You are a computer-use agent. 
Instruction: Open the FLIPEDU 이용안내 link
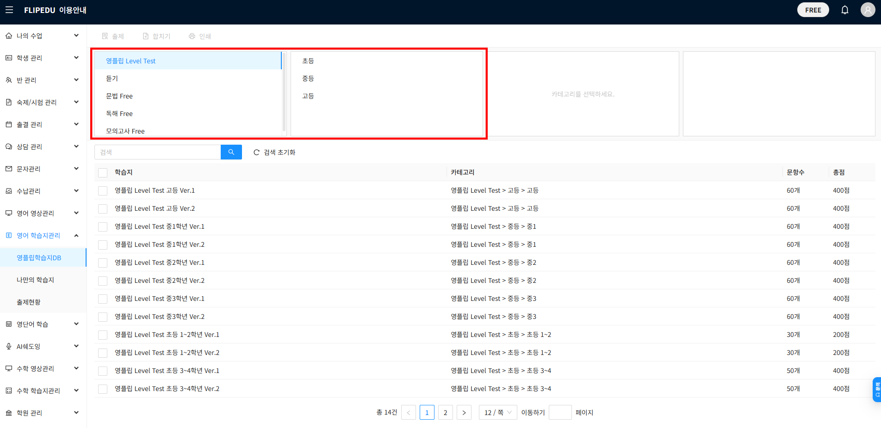point(55,10)
